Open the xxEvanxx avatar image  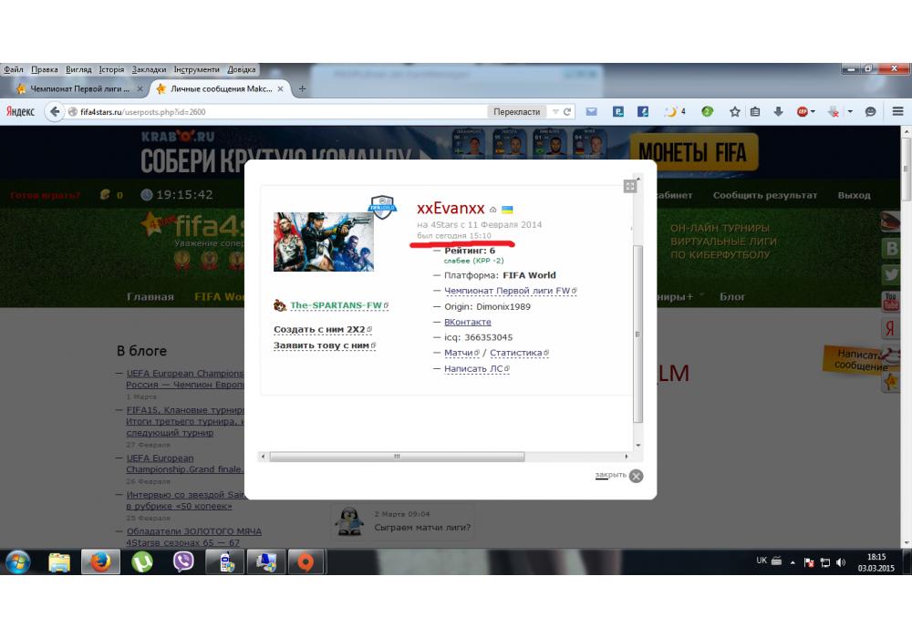click(x=324, y=242)
